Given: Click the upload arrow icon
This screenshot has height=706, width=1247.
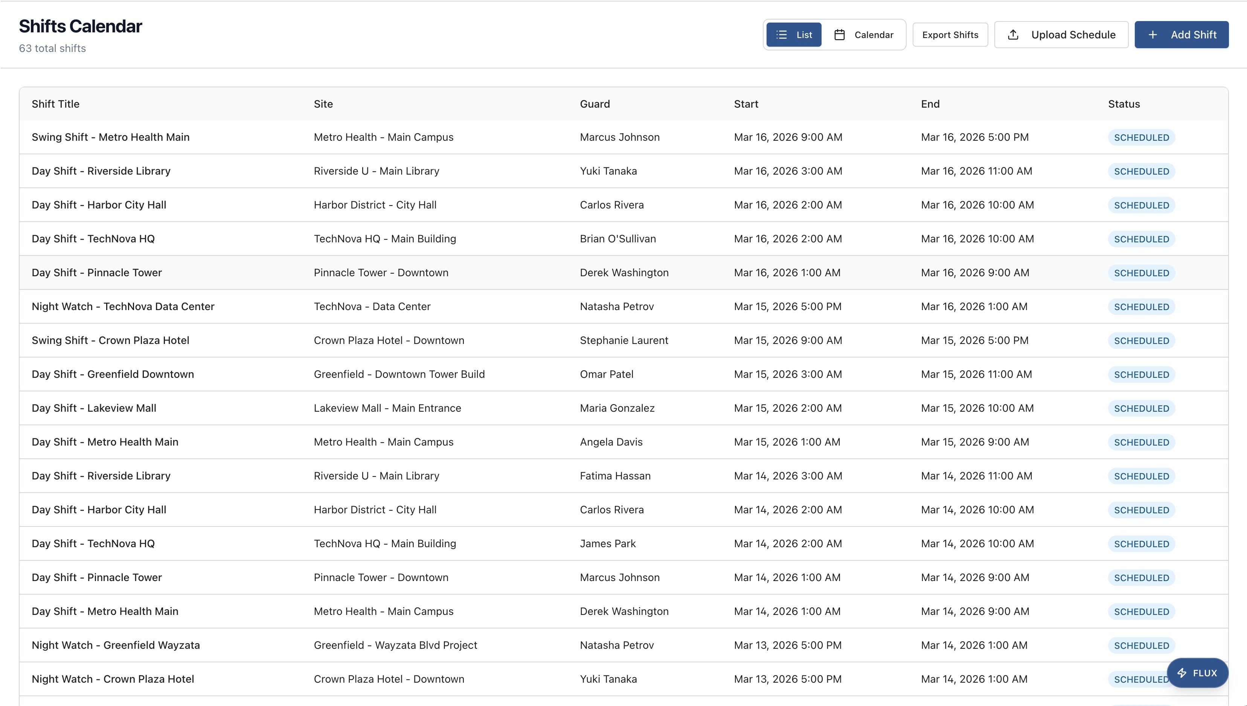Looking at the screenshot, I should (1013, 35).
